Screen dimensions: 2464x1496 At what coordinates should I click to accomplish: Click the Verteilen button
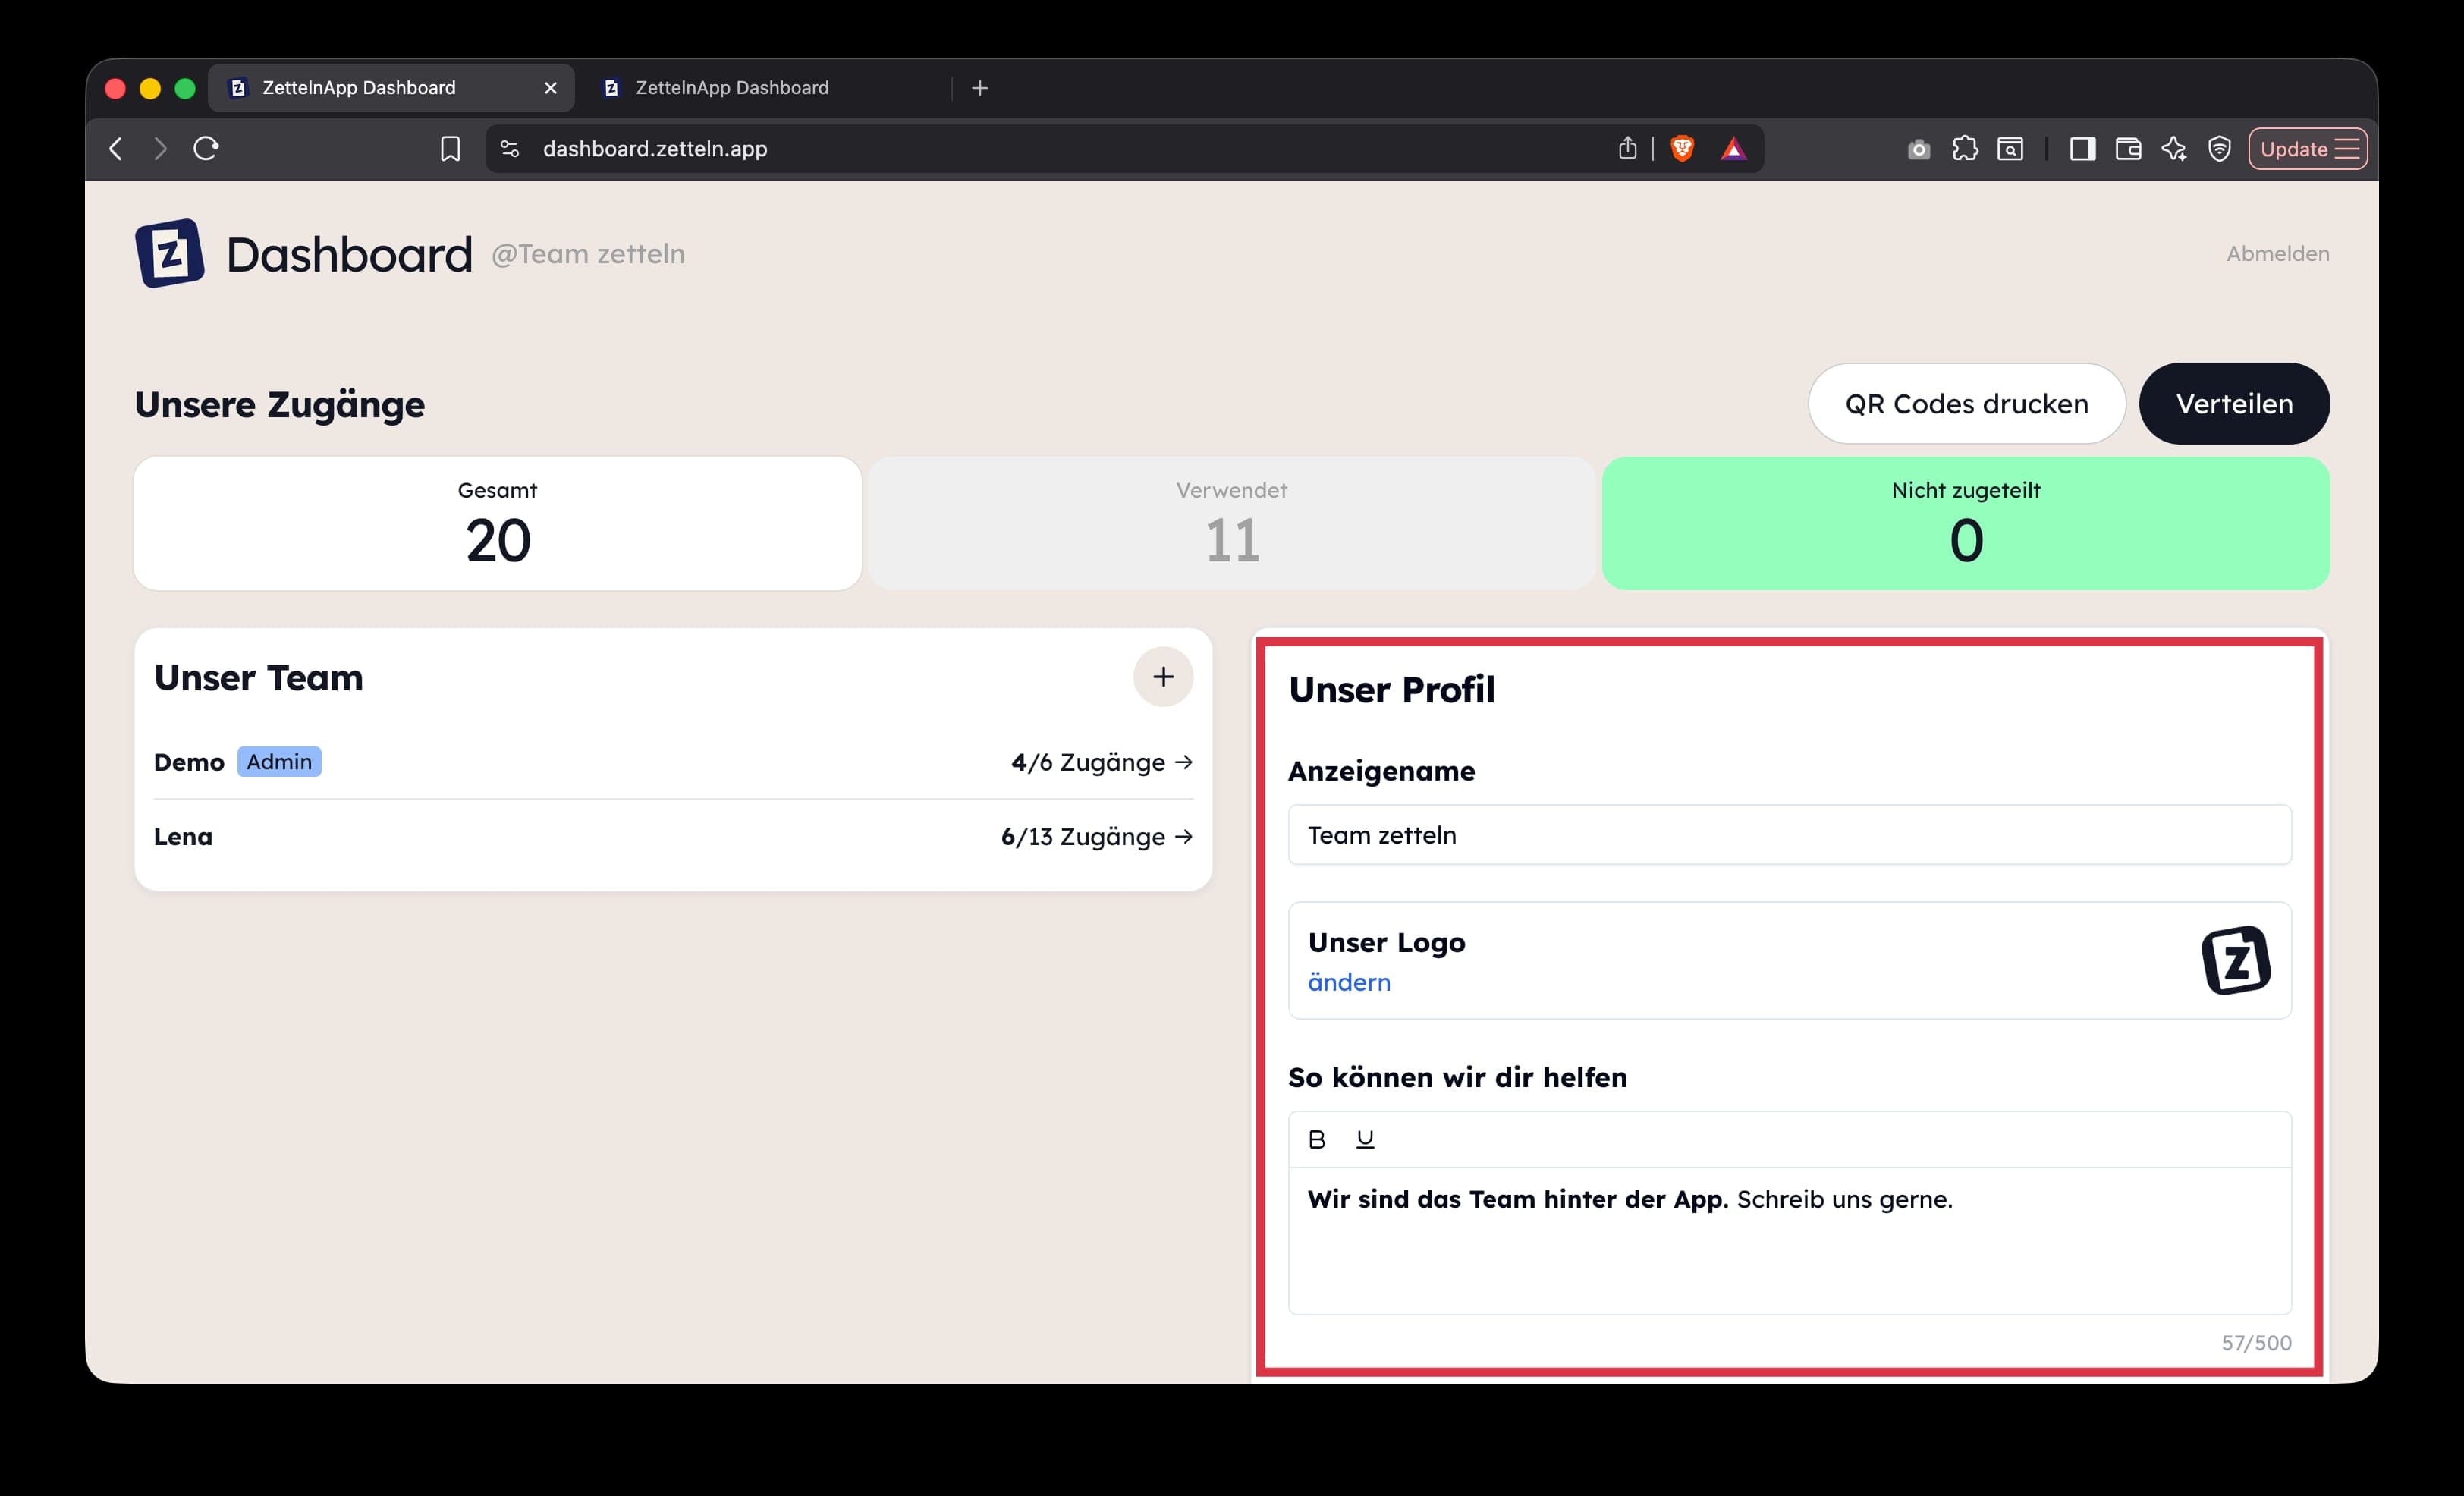pos(2234,404)
